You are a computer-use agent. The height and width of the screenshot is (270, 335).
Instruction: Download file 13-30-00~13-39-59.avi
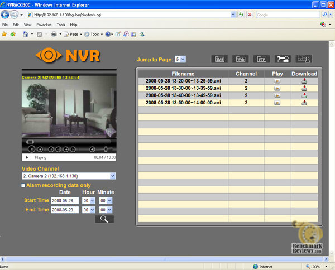pyautogui.click(x=304, y=88)
